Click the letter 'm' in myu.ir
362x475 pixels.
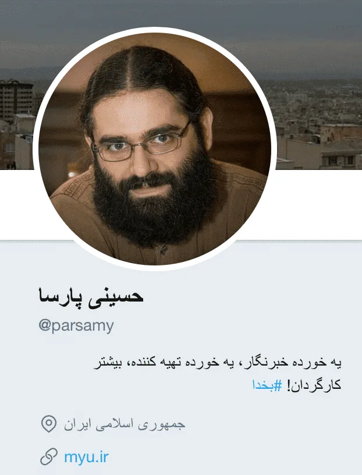tap(70, 458)
